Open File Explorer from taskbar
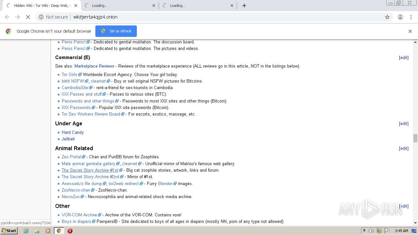The height and width of the screenshot is (235, 418). click(37, 231)
